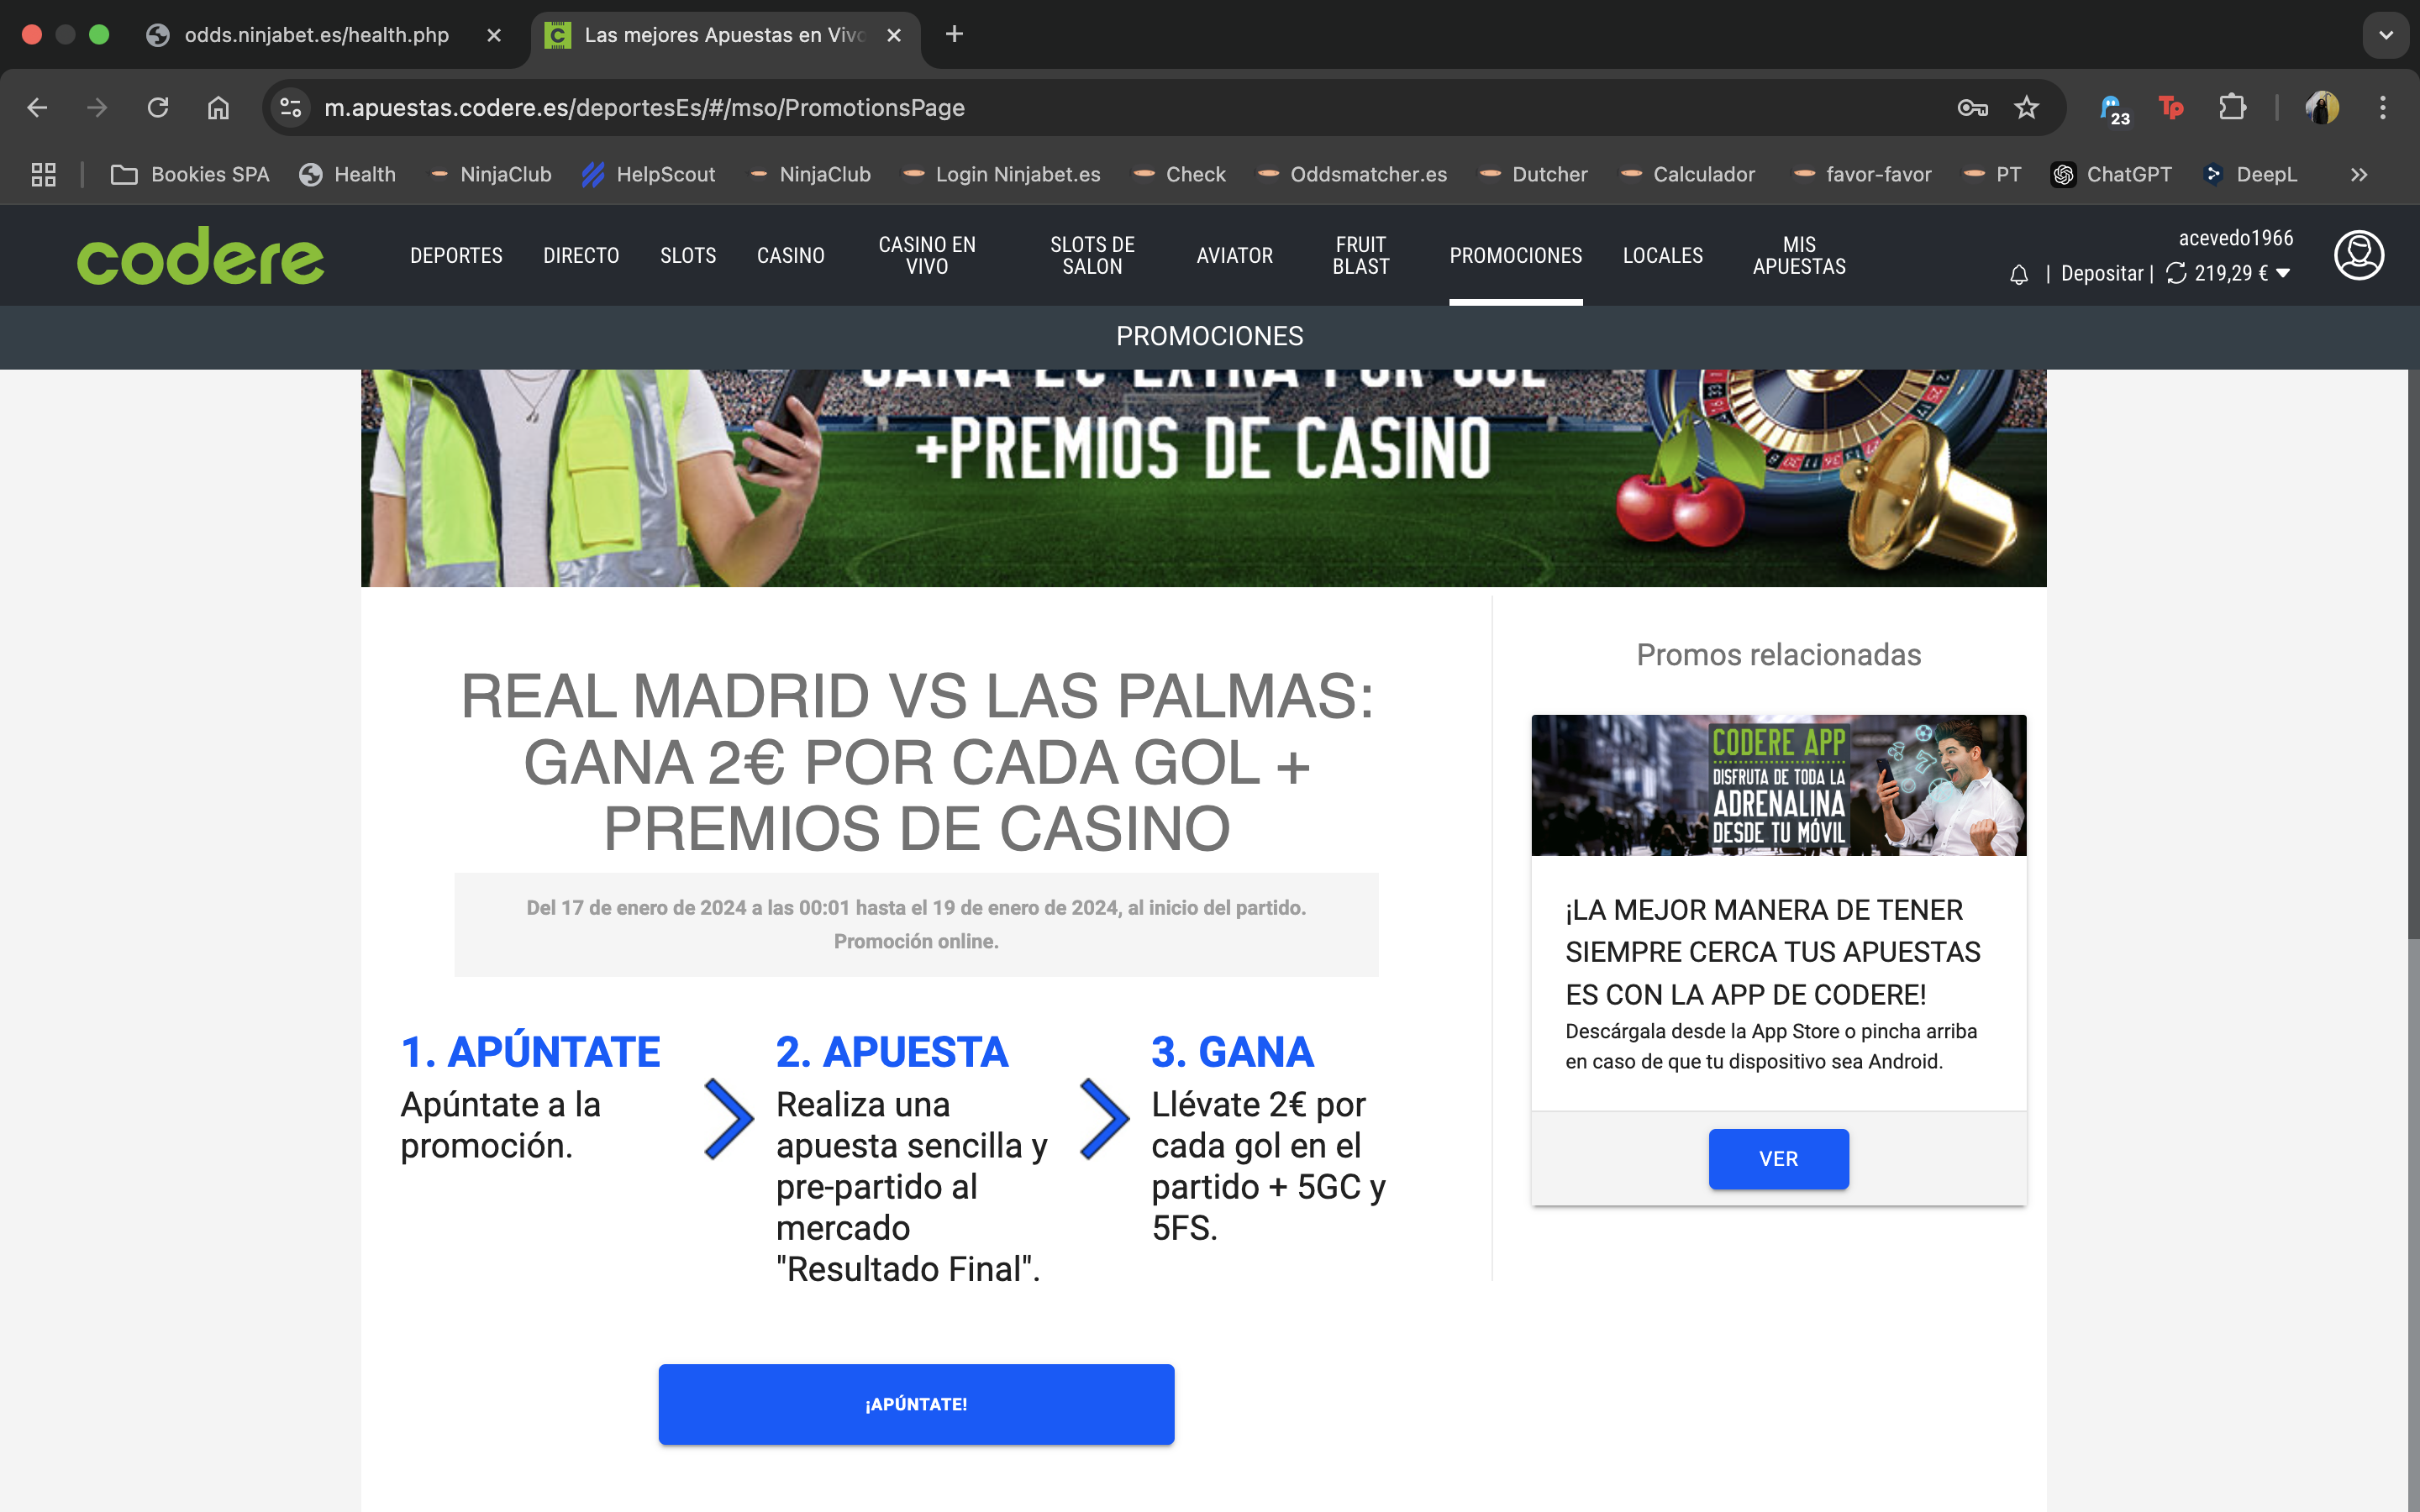Refresh the account balance icon
This screenshot has height=1512, width=2420.
[x=2176, y=273]
